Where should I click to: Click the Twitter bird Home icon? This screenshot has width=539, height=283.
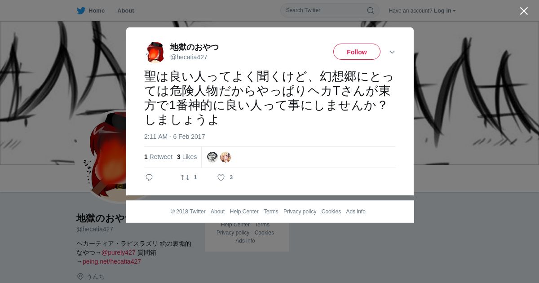81,11
